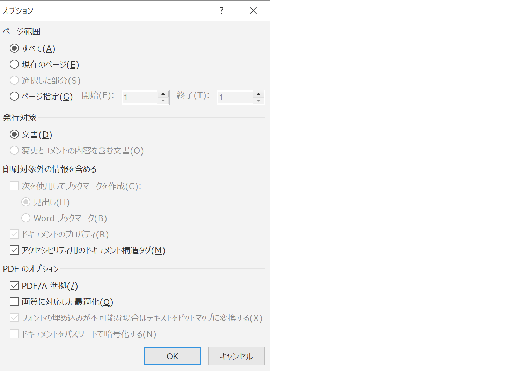
Task: Click the キャンセル button
Action: point(236,356)
